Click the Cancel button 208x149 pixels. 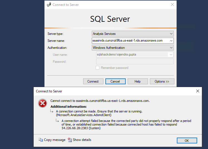[x=115, y=81]
